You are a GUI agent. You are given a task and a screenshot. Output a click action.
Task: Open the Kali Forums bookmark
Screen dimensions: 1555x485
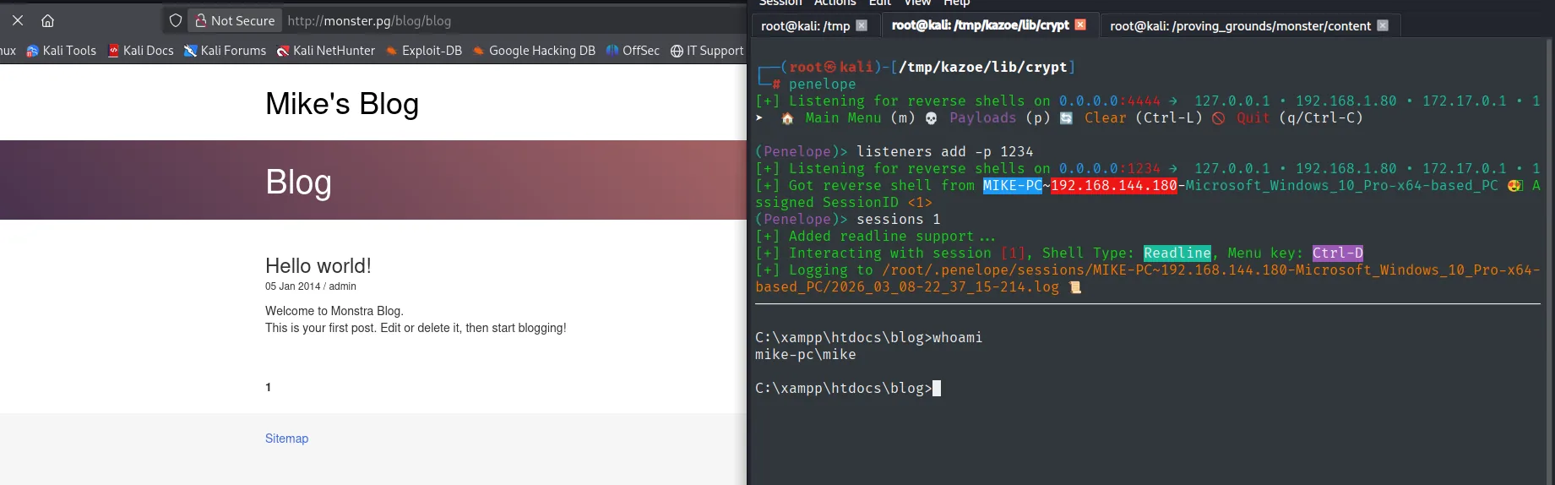click(x=226, y=51)
